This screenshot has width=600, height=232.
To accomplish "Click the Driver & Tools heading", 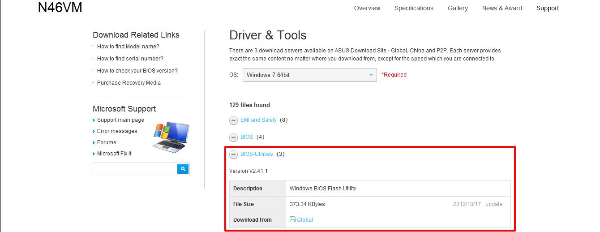I will pyautogui.click(x=268, y=35).
